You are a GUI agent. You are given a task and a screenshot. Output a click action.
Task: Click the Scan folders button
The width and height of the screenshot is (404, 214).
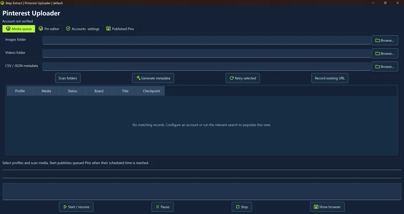click(x=68, y=78)
